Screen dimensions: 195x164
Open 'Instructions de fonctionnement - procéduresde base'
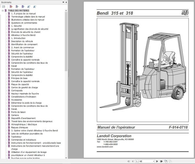36,143
